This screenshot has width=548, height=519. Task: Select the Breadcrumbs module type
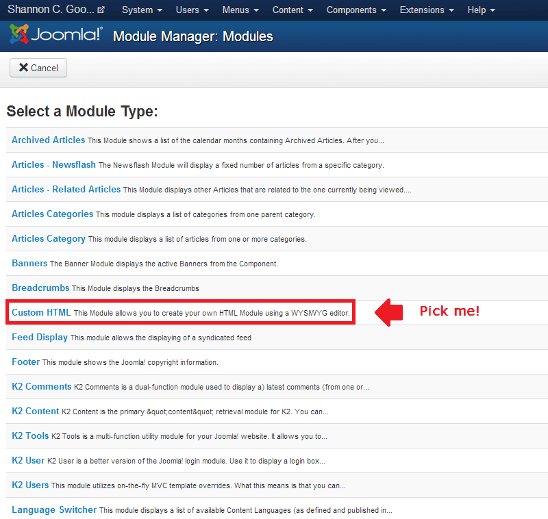40,288
